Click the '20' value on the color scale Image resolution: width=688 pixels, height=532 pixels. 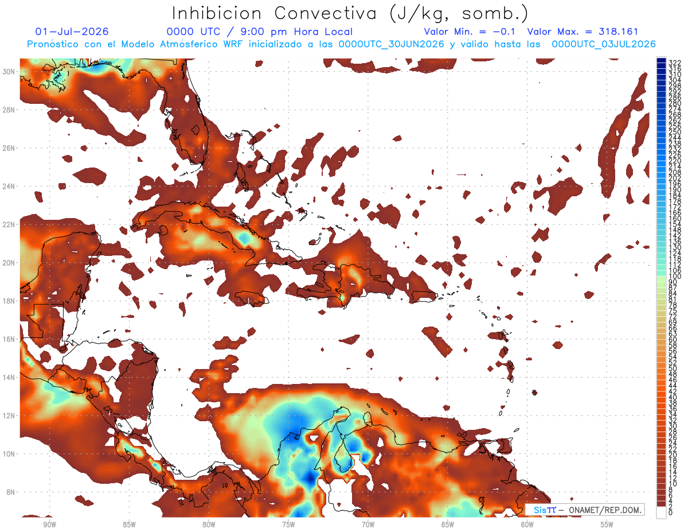(673, 455)
